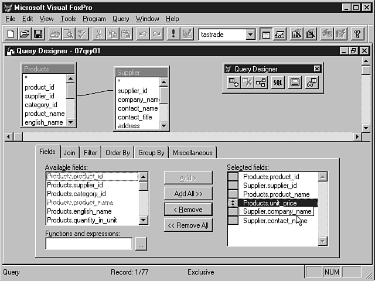Click the Help question mark toolbar icon

coord(357,34)
